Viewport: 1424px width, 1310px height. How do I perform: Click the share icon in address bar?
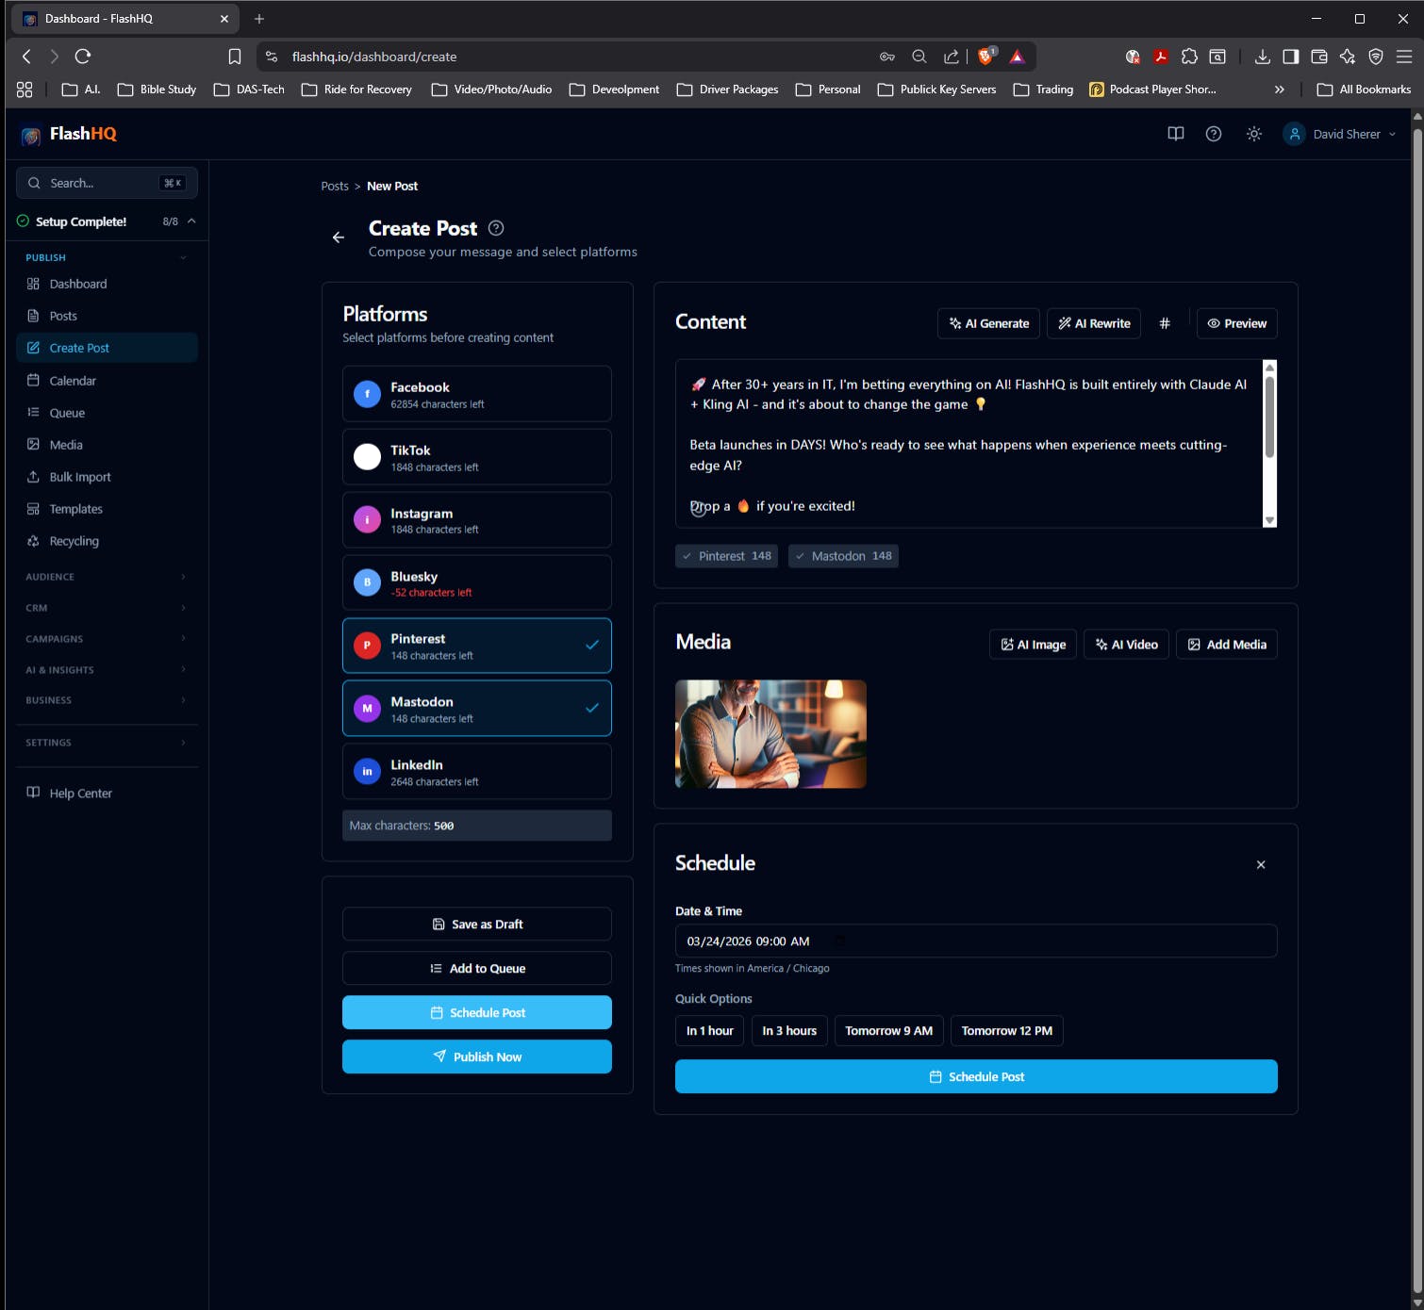951,57
